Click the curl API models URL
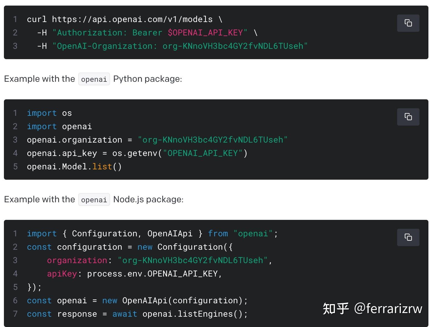 coord(132,19)
